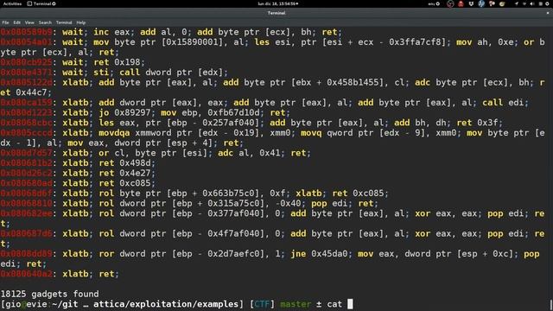This screenshot has height=311, width=553.
Task: Click 'call edi;' at end of line
Action: (505, 103)
